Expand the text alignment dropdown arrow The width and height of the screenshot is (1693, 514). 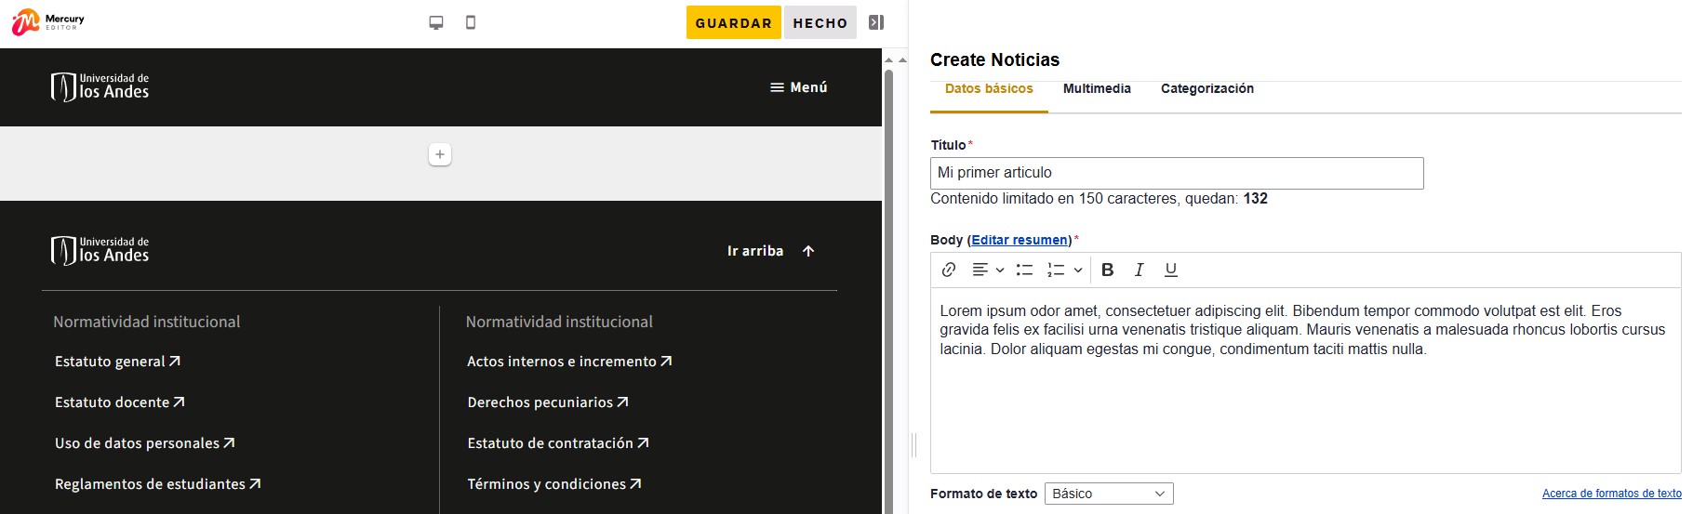[1000, 270]
